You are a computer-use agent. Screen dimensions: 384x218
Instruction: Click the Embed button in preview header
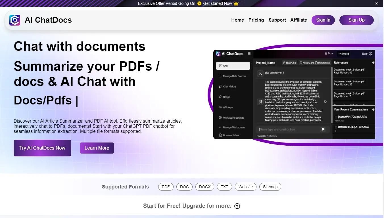click(x=343, y=54)
